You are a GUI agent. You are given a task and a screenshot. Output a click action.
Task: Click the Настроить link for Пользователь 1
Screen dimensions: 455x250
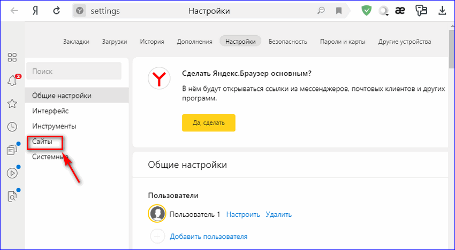243,214
